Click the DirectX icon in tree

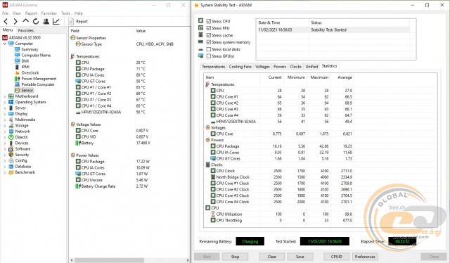pos(11,137)
